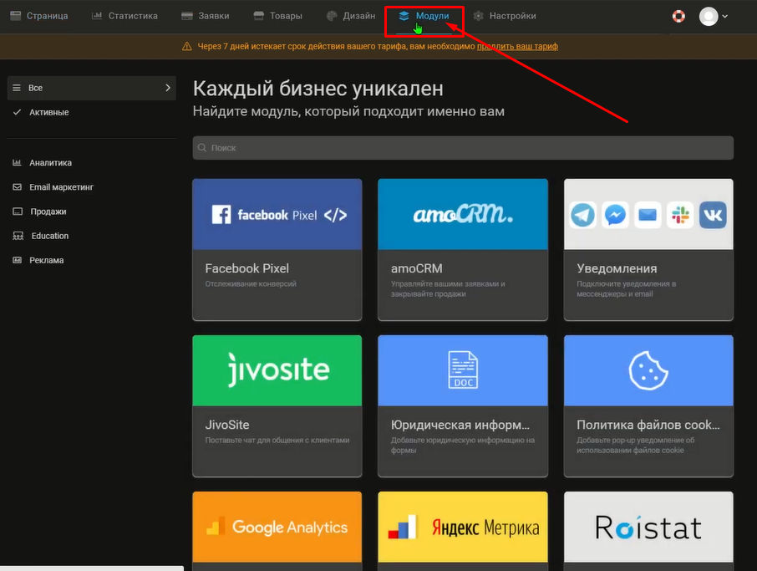
Task: Select the Email маркетинг category
Action: [61, 187]
